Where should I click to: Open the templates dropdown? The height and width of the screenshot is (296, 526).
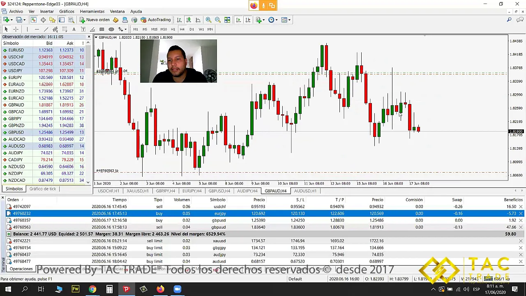pyautogui.click(x=286, y=20)
